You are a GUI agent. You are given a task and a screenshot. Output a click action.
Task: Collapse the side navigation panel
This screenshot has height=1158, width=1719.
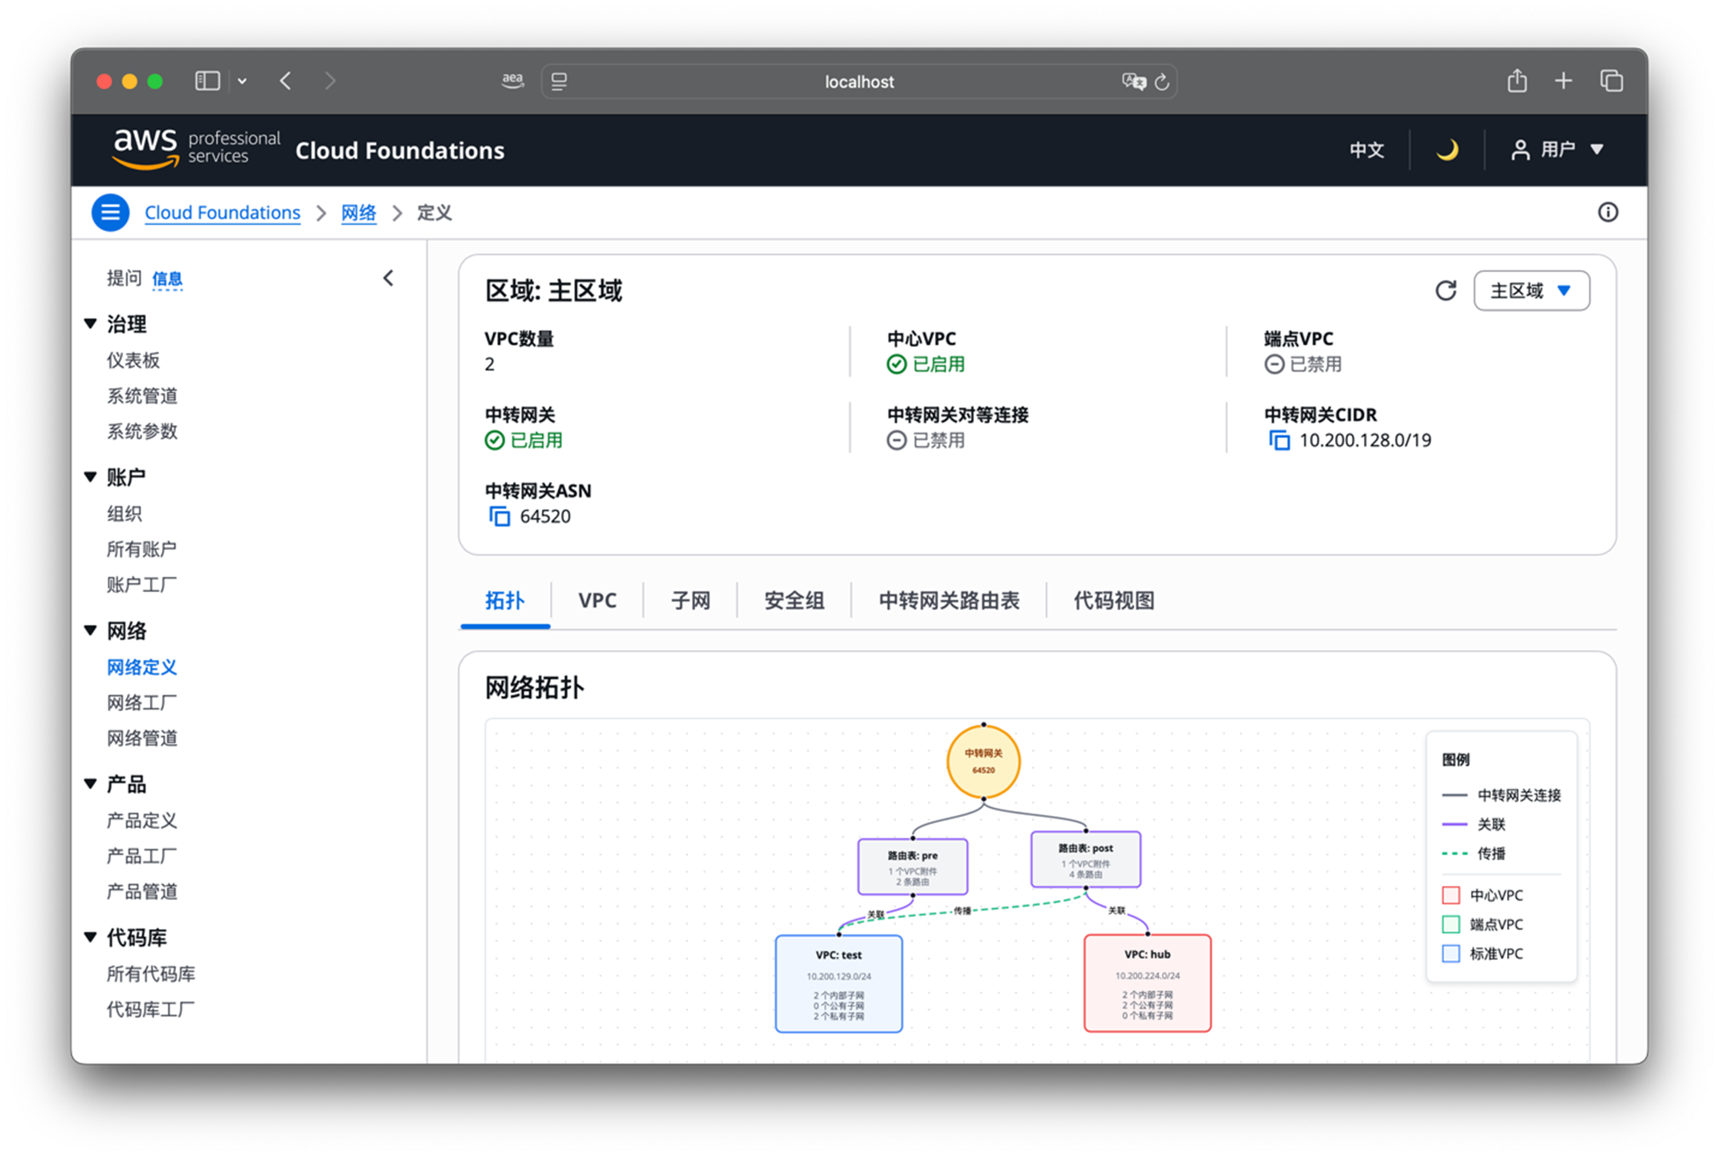coord(389,278)
